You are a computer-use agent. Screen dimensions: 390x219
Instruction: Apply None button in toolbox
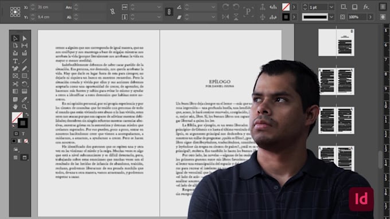click(26, 141)
